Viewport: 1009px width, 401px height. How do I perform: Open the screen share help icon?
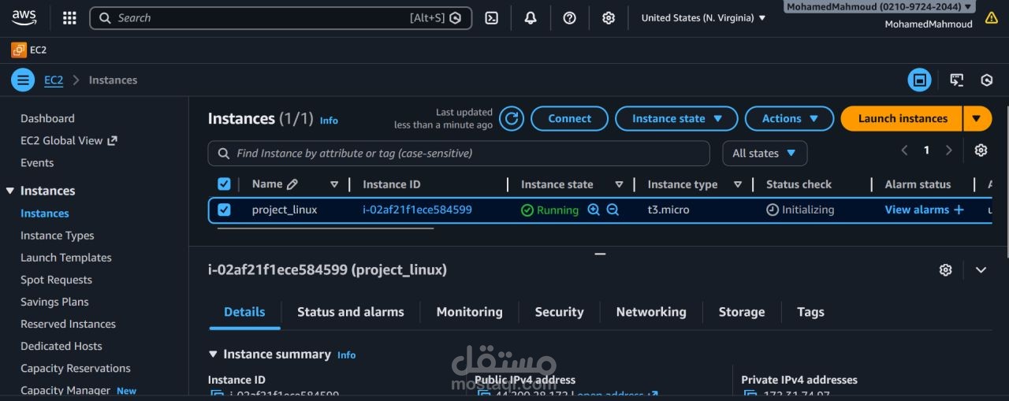click(957, 80)
